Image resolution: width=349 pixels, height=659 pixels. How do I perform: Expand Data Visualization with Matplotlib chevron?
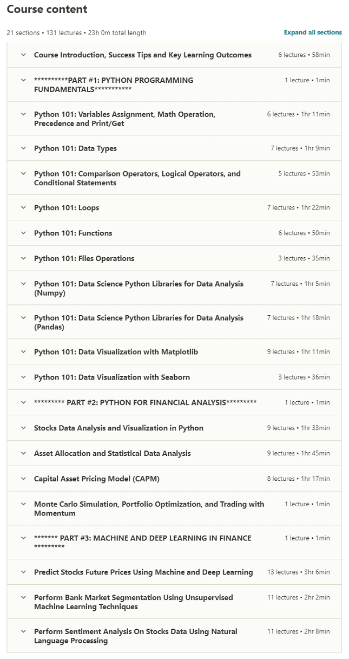pos(23,352)
